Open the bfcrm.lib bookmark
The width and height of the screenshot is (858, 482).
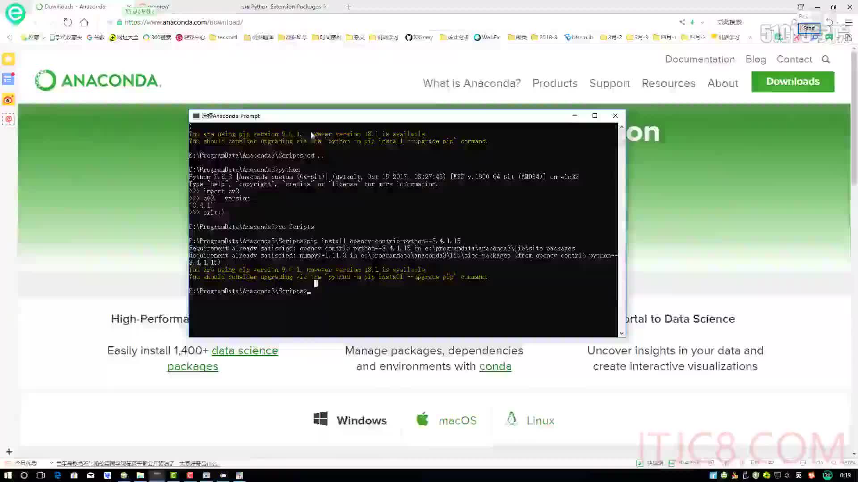579,37
